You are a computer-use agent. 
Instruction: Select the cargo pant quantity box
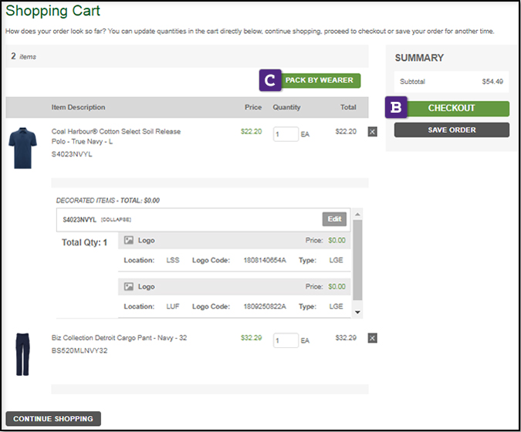pos(286,340)
